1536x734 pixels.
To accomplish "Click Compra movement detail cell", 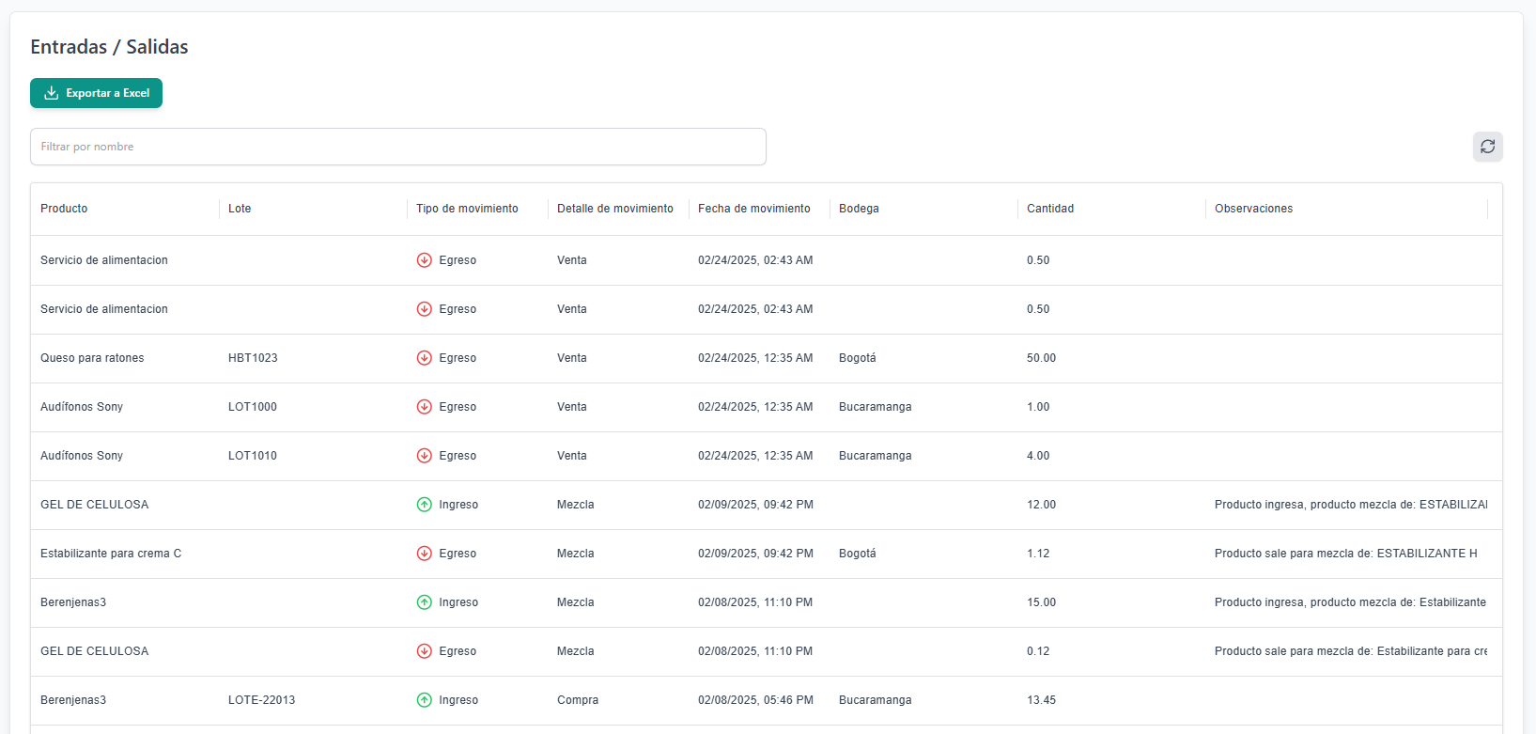I will [578, 700].
